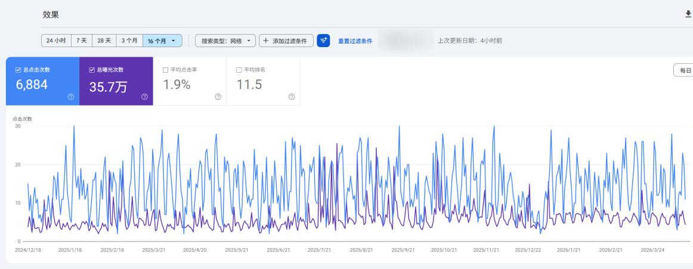The height and width of the screenshot is (269, 693).
Task: Click the 2026/1/21 axis date label
Action: click(569, 249)
